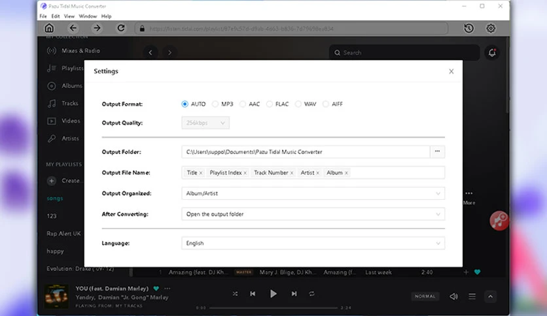The width and height of the screenshot is (547, 316).
Task: Remove Track Number tag from file name
Action: point(292,173)
